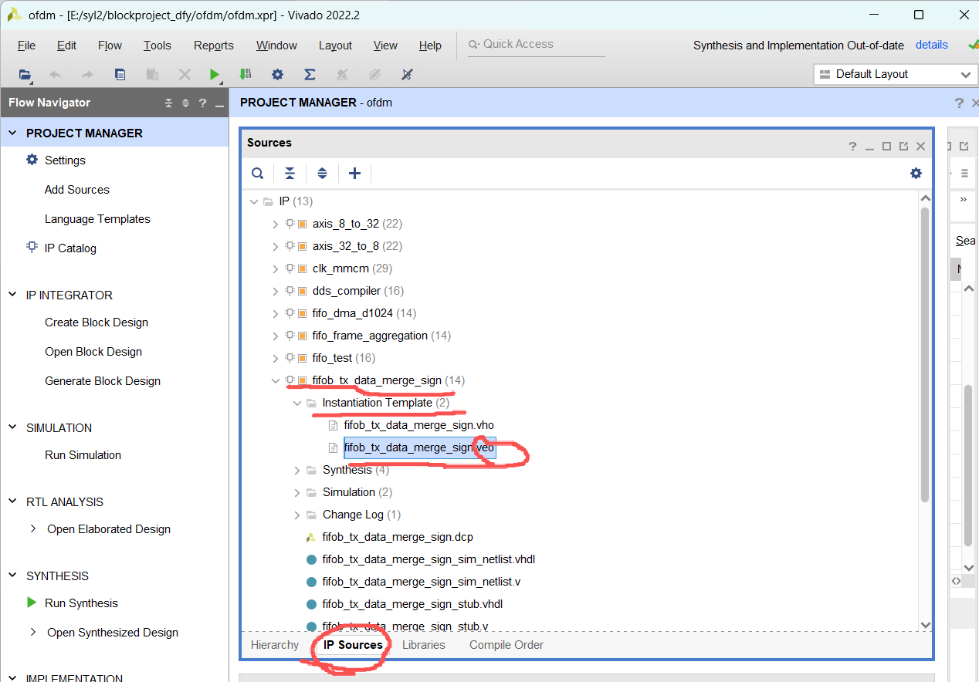Select the dds_compiler IP entry
979x682 pixels.
coord(347,291)
